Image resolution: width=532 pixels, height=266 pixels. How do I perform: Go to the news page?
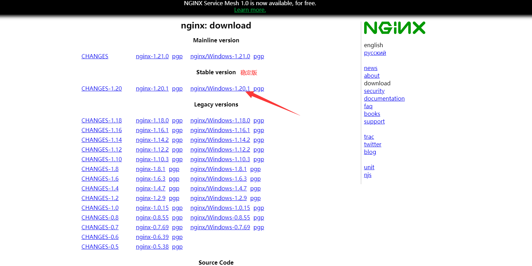tap(370, 68)
